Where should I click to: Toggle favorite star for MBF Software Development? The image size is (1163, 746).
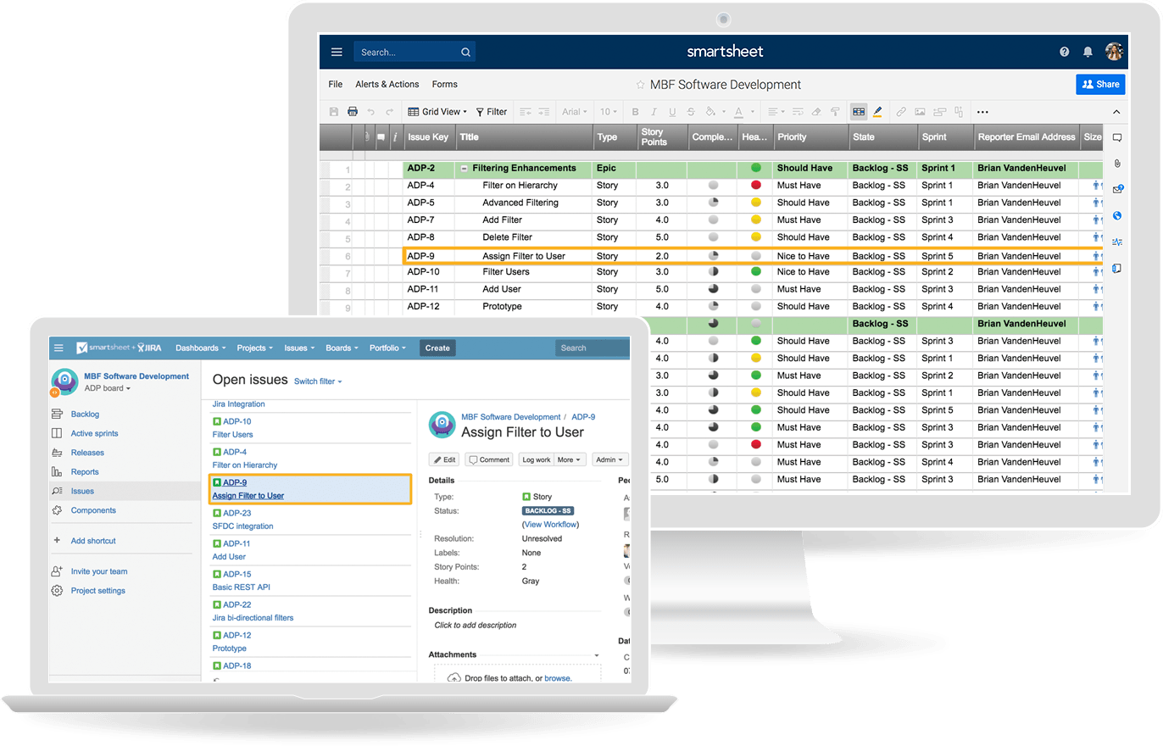tap(640, 85)
